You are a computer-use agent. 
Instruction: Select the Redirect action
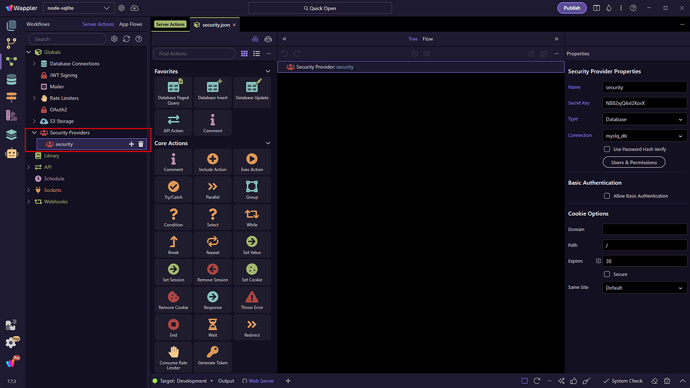(x=252, y=328)
